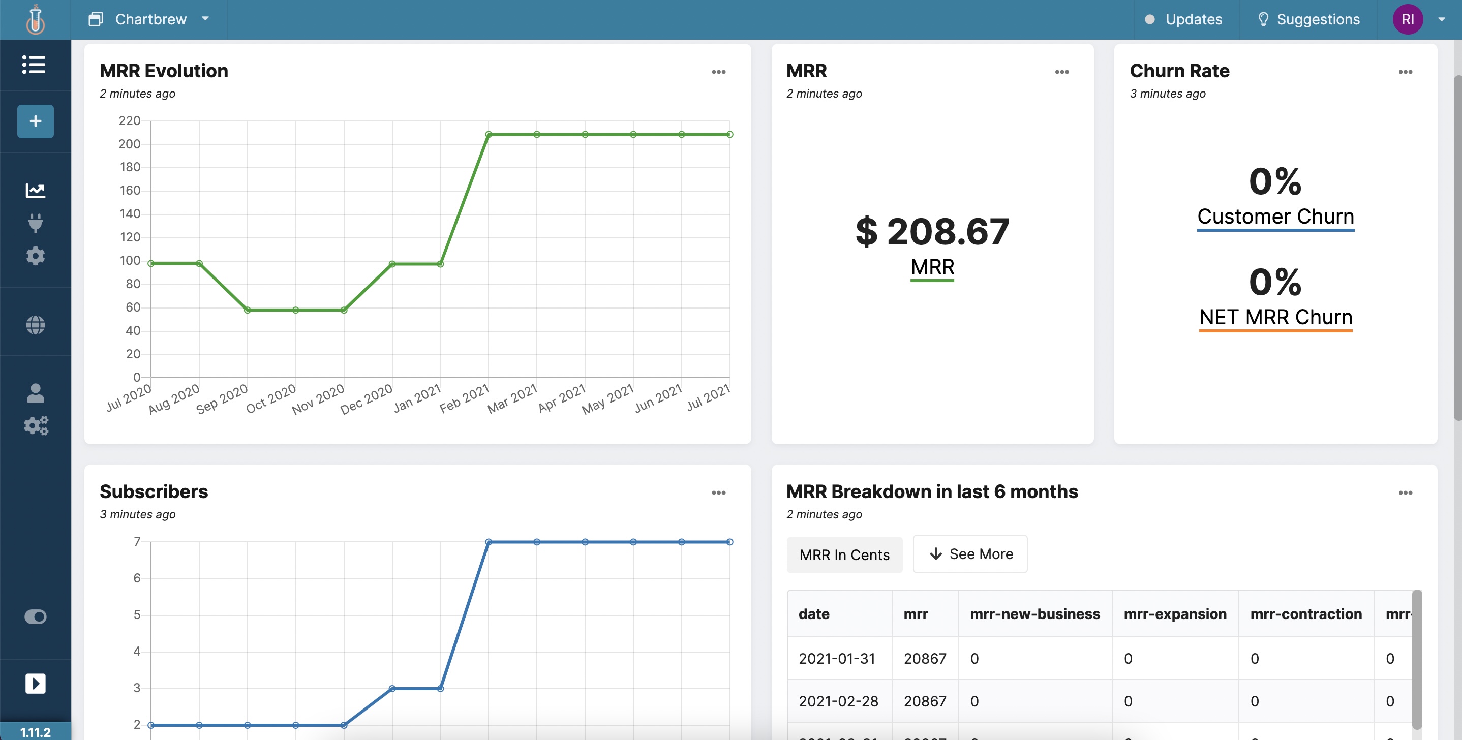The image size is (1462, 740).
Task: Click the Updates status dot icon
Action: [1149, 19]
